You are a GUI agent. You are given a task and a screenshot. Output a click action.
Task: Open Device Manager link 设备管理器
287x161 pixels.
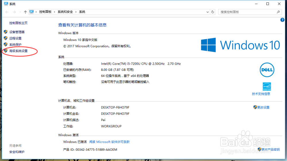point(17,32)
